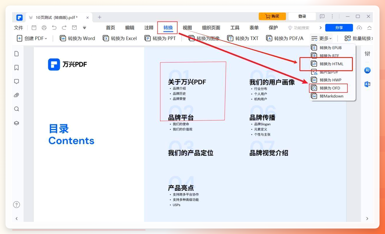The height and width of the screenshot is (234, 385).
Task: Click the undo arrow icon
Action: [54, 28]
